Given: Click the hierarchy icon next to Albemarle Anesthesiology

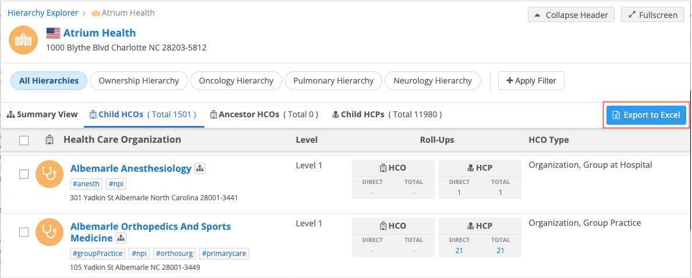Looking at the screenshot, I should (x=200, y=168).
